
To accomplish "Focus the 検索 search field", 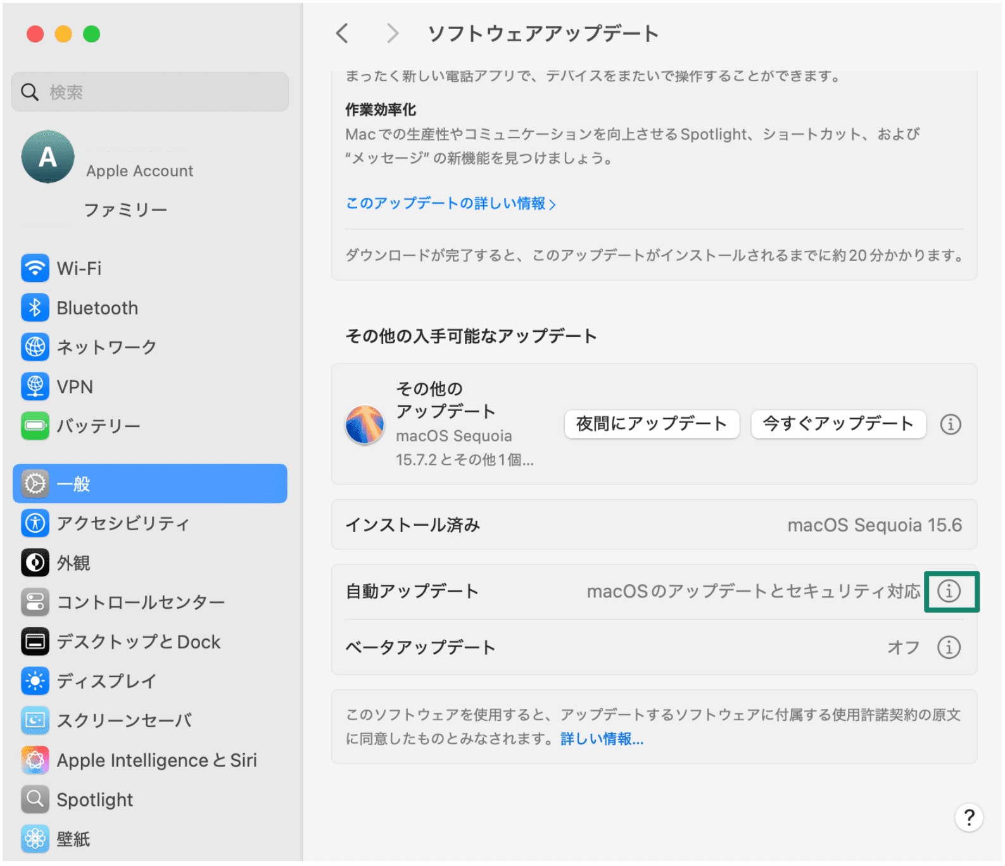I will click(150, 92).
